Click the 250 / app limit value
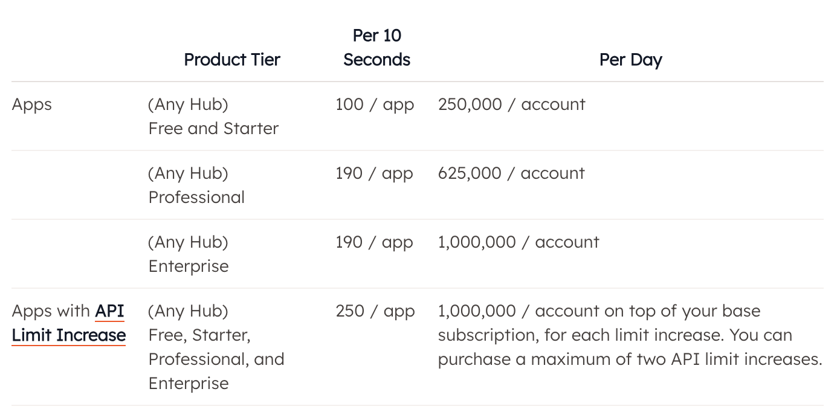 coord(375,311)
